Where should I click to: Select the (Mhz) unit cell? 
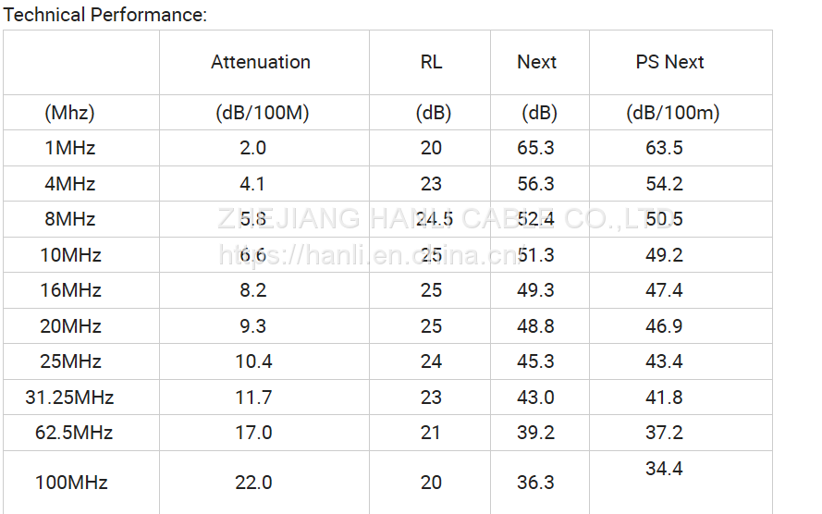tap(69, 113)
